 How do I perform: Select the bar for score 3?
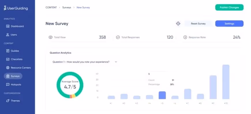pyautogui.click(x=137, y=97)
